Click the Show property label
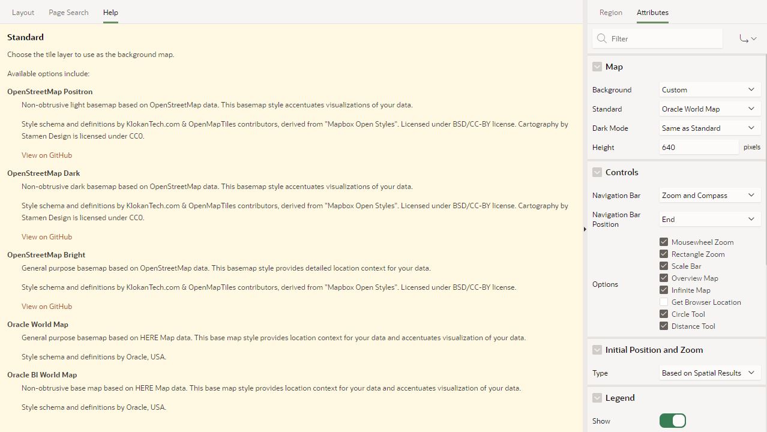The height and width of the screenshot is (432, 767). point(601,421)
